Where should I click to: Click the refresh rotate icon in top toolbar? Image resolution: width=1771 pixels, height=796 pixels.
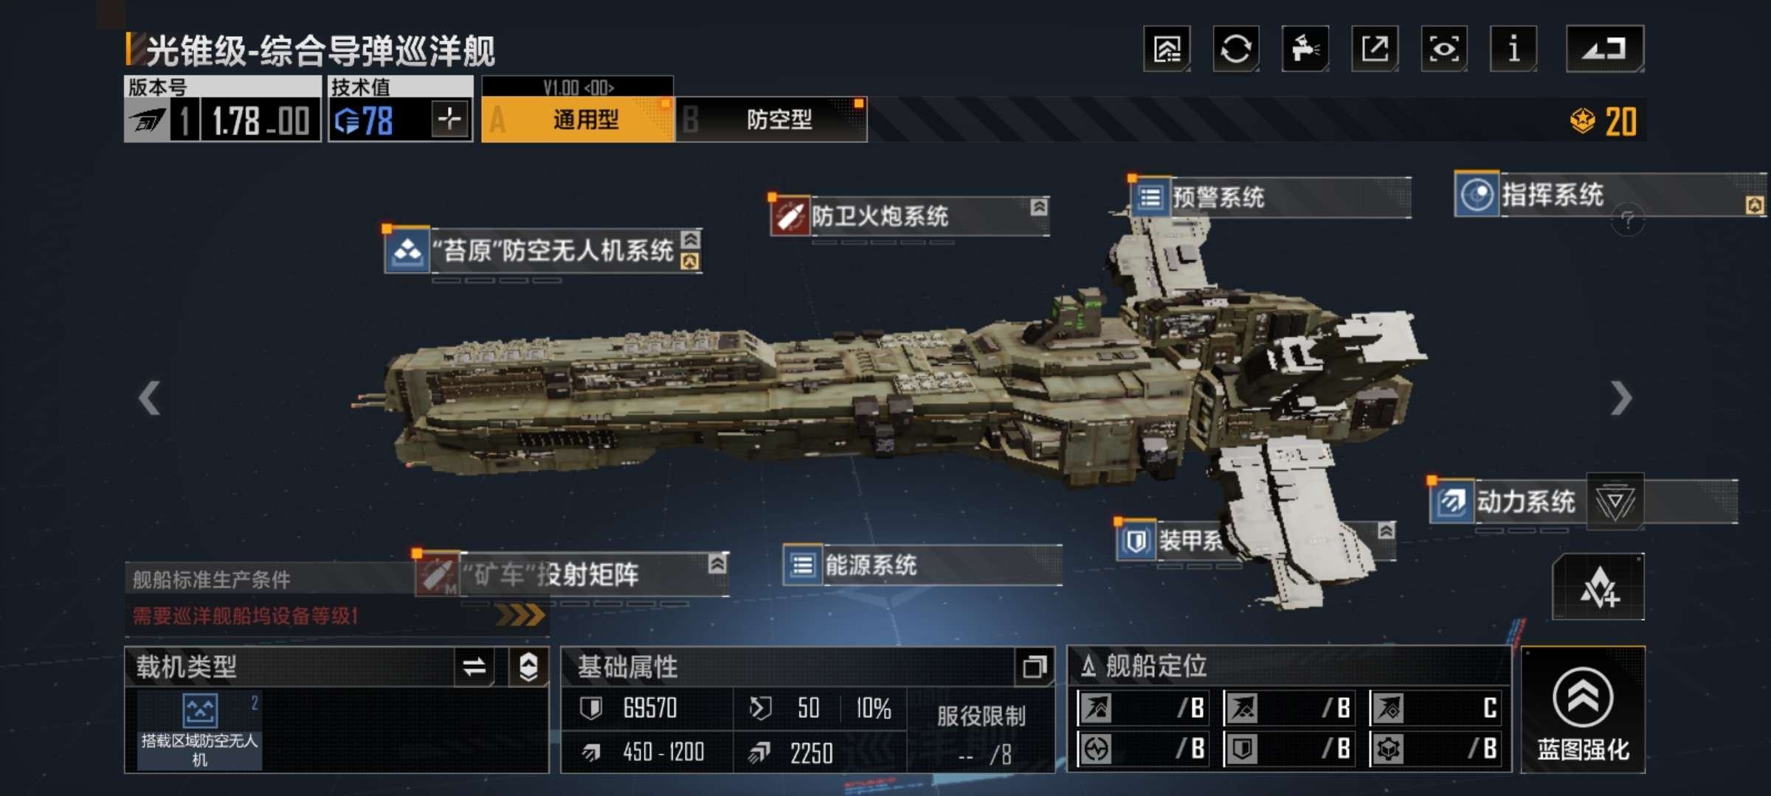pos(1236,49)
